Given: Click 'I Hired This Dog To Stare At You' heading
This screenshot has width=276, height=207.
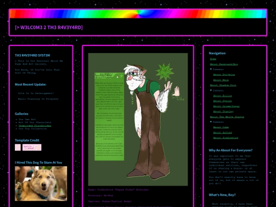Looking at the screenshot, I should pos(38,163).
